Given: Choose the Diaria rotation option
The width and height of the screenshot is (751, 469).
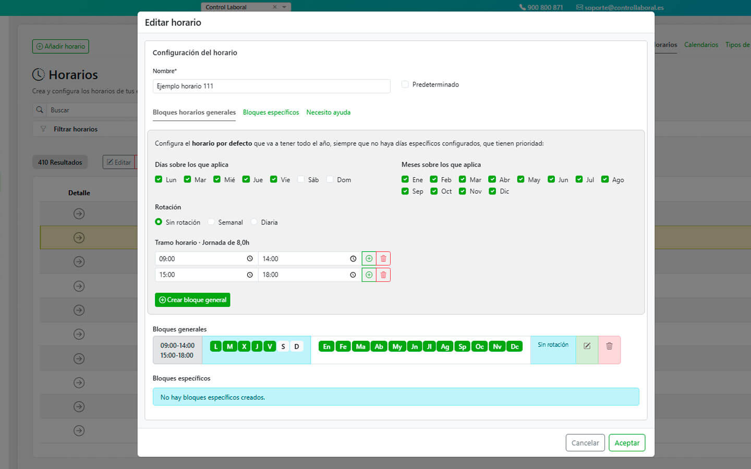Looking at the screenshot, I should click(x=254, y=222).
